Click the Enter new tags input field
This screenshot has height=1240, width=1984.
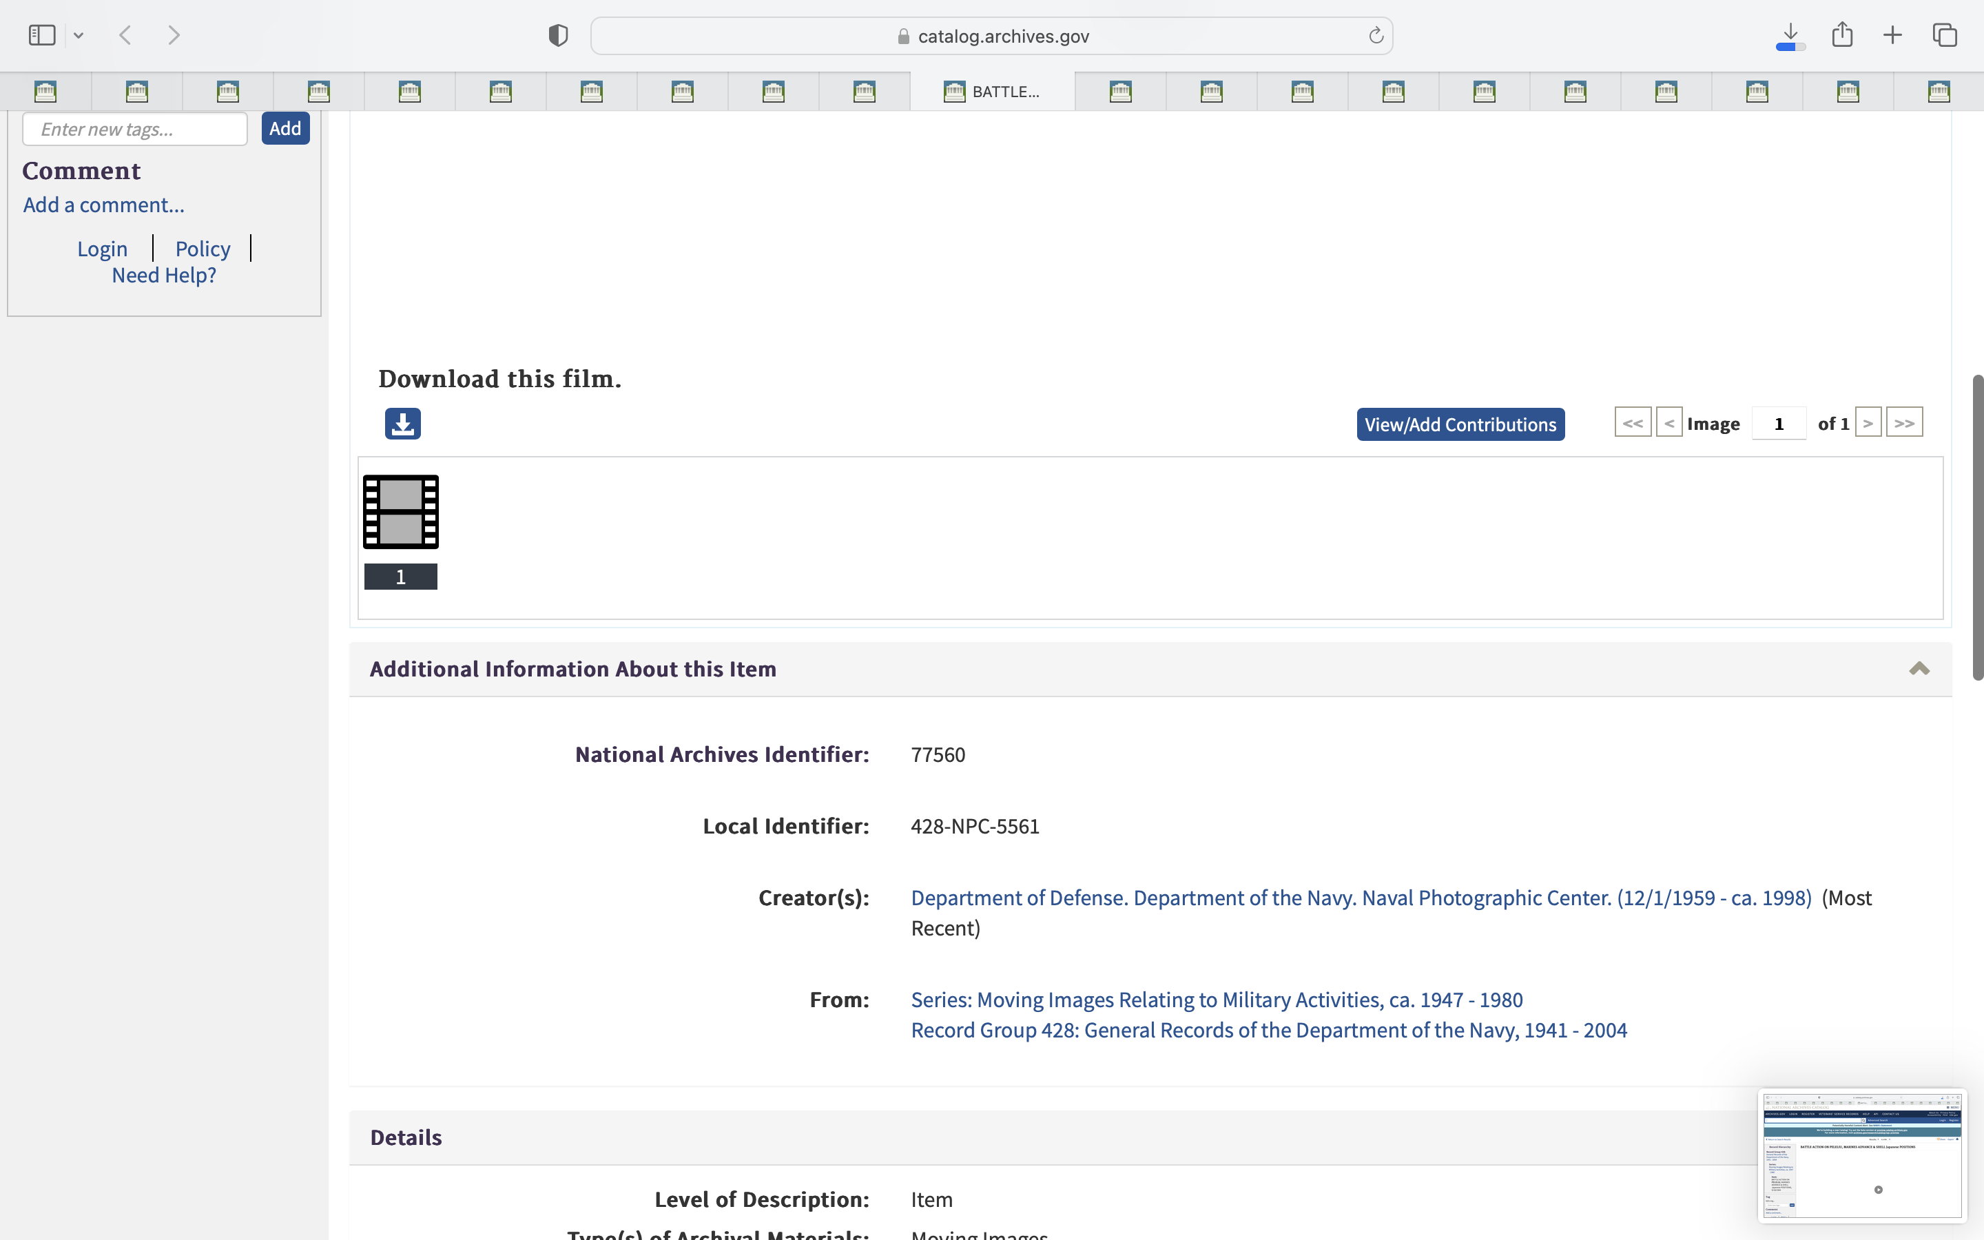tap(134, 130)
